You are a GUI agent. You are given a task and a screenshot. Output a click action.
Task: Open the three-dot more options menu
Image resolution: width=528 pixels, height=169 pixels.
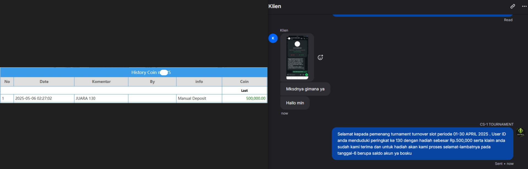click(524, 6)
